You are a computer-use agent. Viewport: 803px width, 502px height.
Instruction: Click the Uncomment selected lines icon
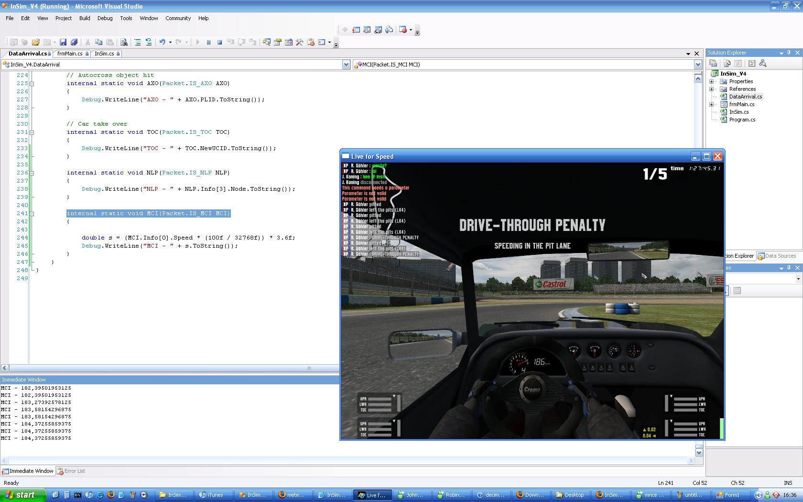pos(149,42)
